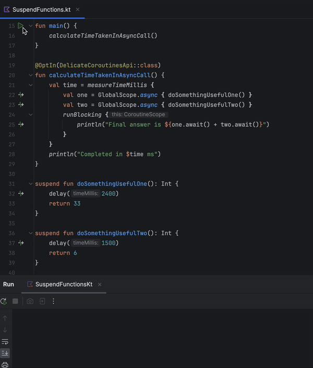The image size is (313, 368).
Task: Select the SuspendFunctionsKt run tab
Action: pyautogui.click(x=64, y=284)
